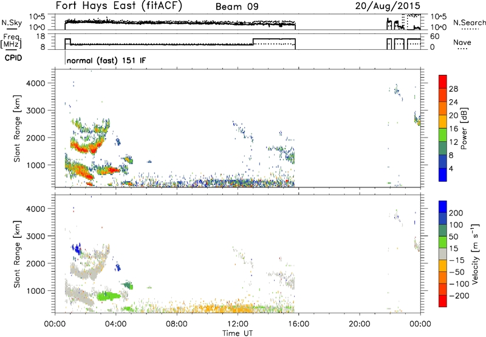Click the gray segment of the Velocity color bar
Screen dimensions: 486x337
tap(443, 254)
